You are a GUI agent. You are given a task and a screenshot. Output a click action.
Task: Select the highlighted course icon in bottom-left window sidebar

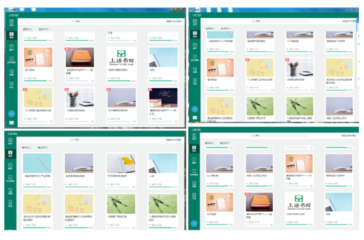pos(10,153)
